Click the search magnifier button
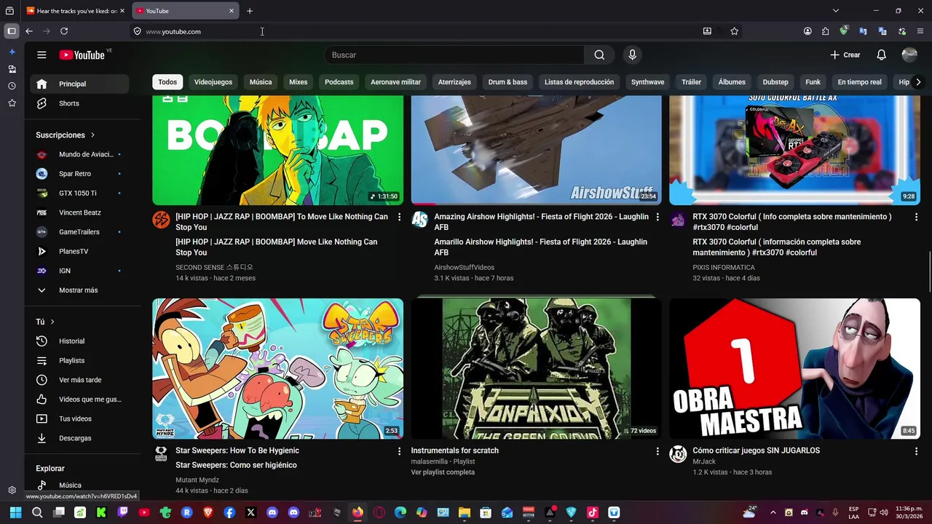Image resolution: width=932 pixels, height=524 pixels. pos(599,55)
